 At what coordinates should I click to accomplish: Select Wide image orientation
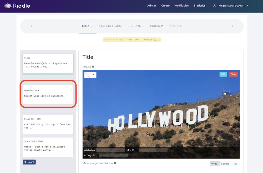coord(215,164)
